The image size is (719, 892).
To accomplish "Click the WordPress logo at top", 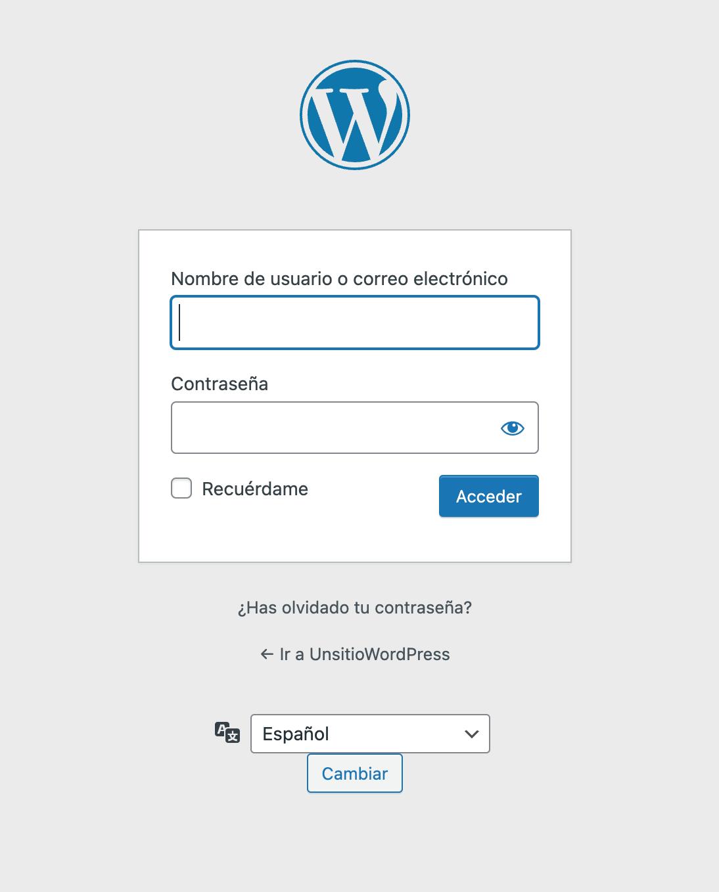I will click(x=355, y=115).
